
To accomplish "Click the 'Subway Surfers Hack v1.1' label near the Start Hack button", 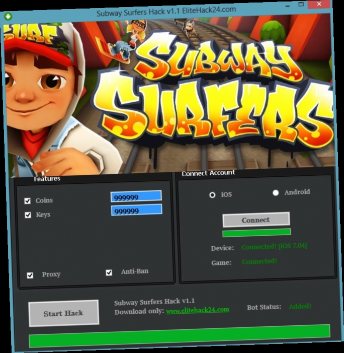I will [154, 302].
